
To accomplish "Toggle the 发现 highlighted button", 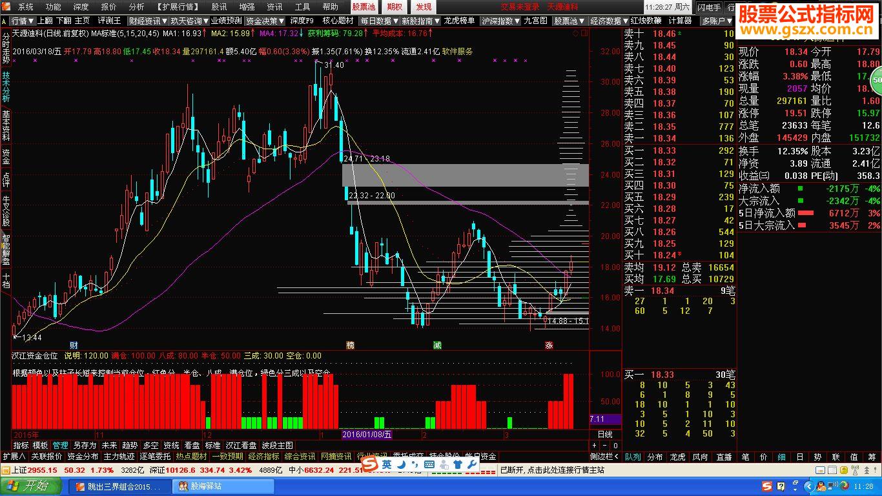I will click(x=424, y=7).
